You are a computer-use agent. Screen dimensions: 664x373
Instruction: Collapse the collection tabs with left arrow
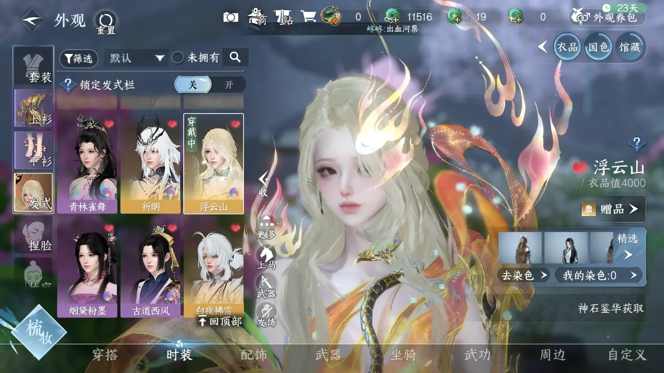pos(543,46)
